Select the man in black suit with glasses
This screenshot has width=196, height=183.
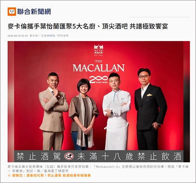(x=151, y=109)
